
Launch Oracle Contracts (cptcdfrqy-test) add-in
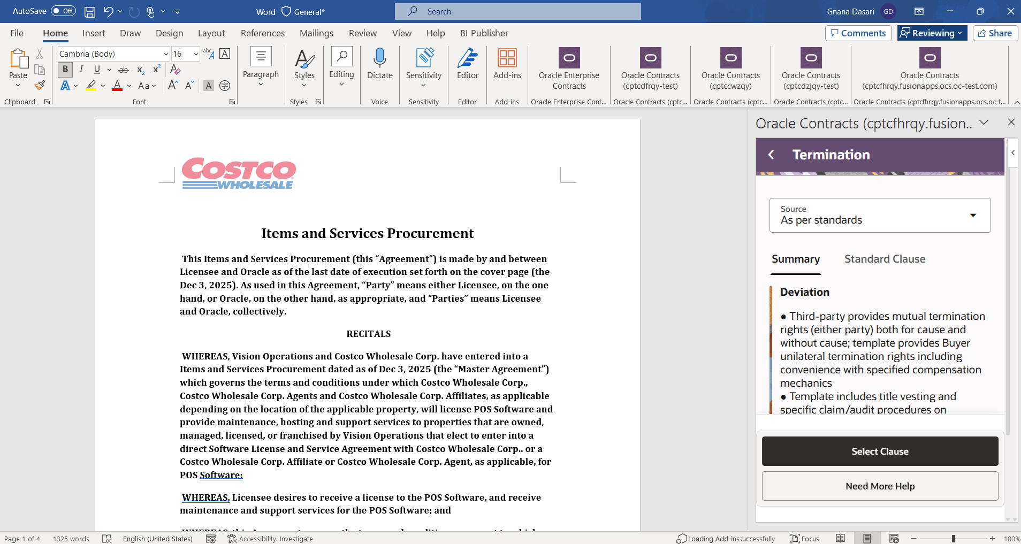[x=651, y=69]
